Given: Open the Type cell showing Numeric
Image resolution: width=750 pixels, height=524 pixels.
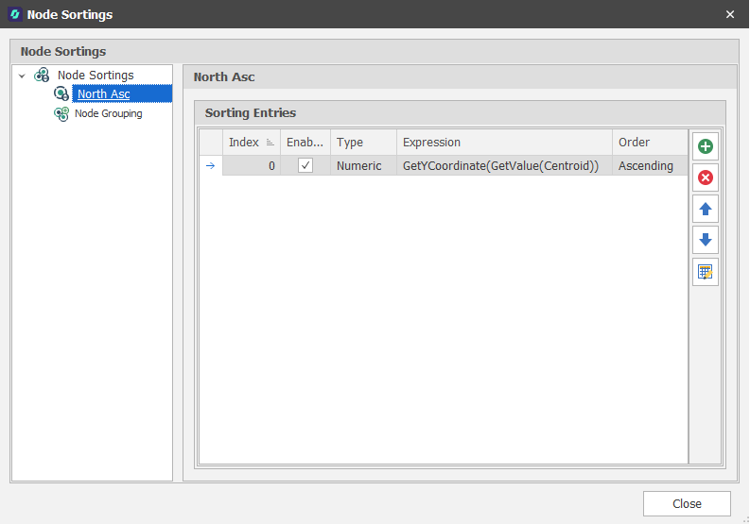Looking at the screenshot, I should click(x=360, y=165).
